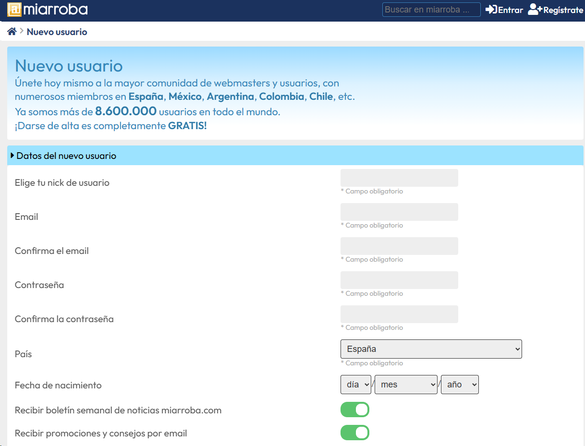
Task: Open the día birth date dropdown
Action: click(355, 385)
